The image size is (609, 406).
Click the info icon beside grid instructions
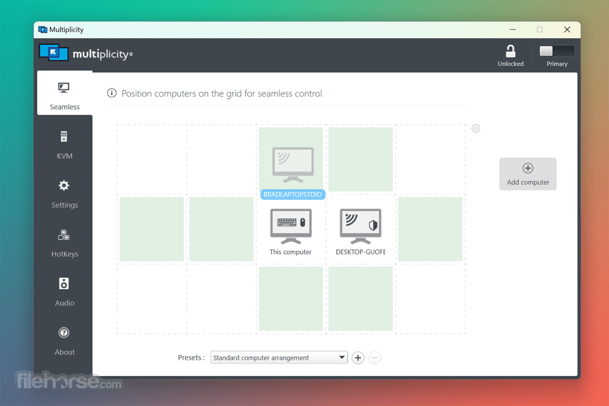[112, 93]
